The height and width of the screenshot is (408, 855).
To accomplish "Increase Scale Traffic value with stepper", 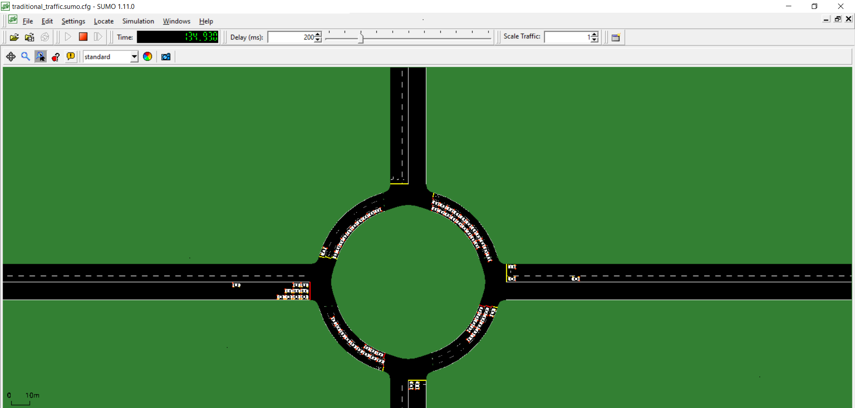I will pos(594,34).
